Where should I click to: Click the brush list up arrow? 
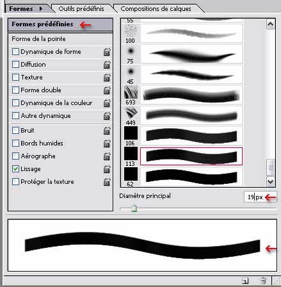[271, 24]
